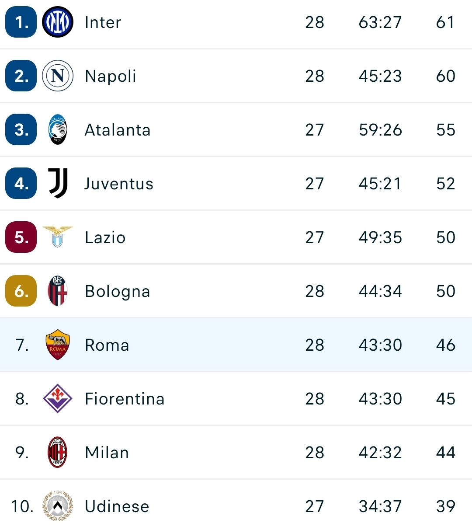Screen dimensions: 472x530
Task: Open the Napoli team name link
Action: 111,76
